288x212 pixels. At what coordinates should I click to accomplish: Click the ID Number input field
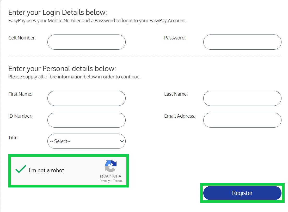(x=86, y=120)
